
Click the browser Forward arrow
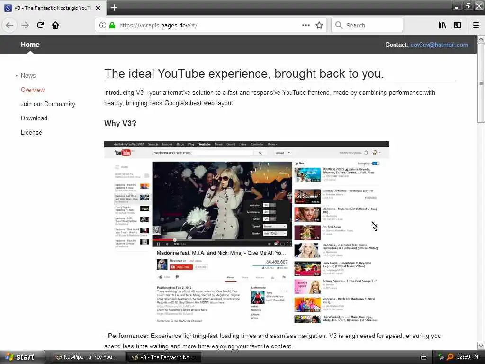pyautogui.click(x=25, y=25)
